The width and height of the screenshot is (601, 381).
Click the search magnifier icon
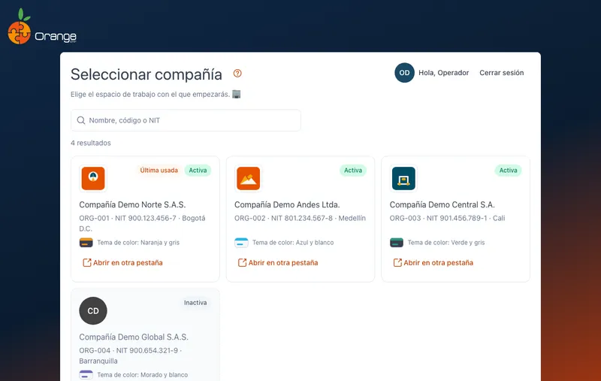pos(81,120)
